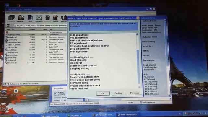
Task: Select Paper feed test item
Action: pyautogui.click(x=79, y=88)
